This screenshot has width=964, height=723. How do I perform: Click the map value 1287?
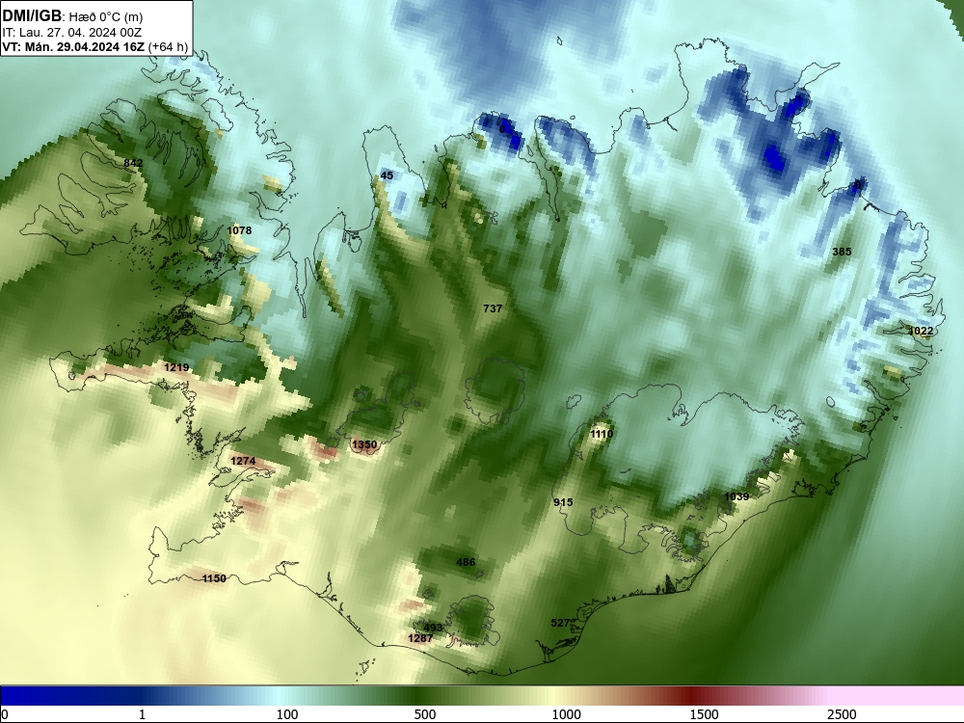[420, 638]
